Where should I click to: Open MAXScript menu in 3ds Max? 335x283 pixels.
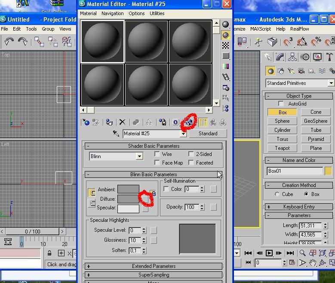(261, 29)
